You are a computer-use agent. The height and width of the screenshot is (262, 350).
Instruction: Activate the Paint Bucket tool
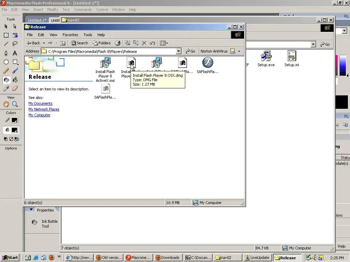pos(15,80)
